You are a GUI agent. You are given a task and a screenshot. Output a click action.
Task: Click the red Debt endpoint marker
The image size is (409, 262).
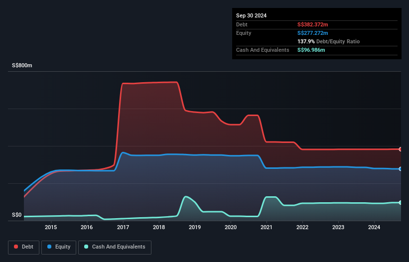click(x=401, y=149)
